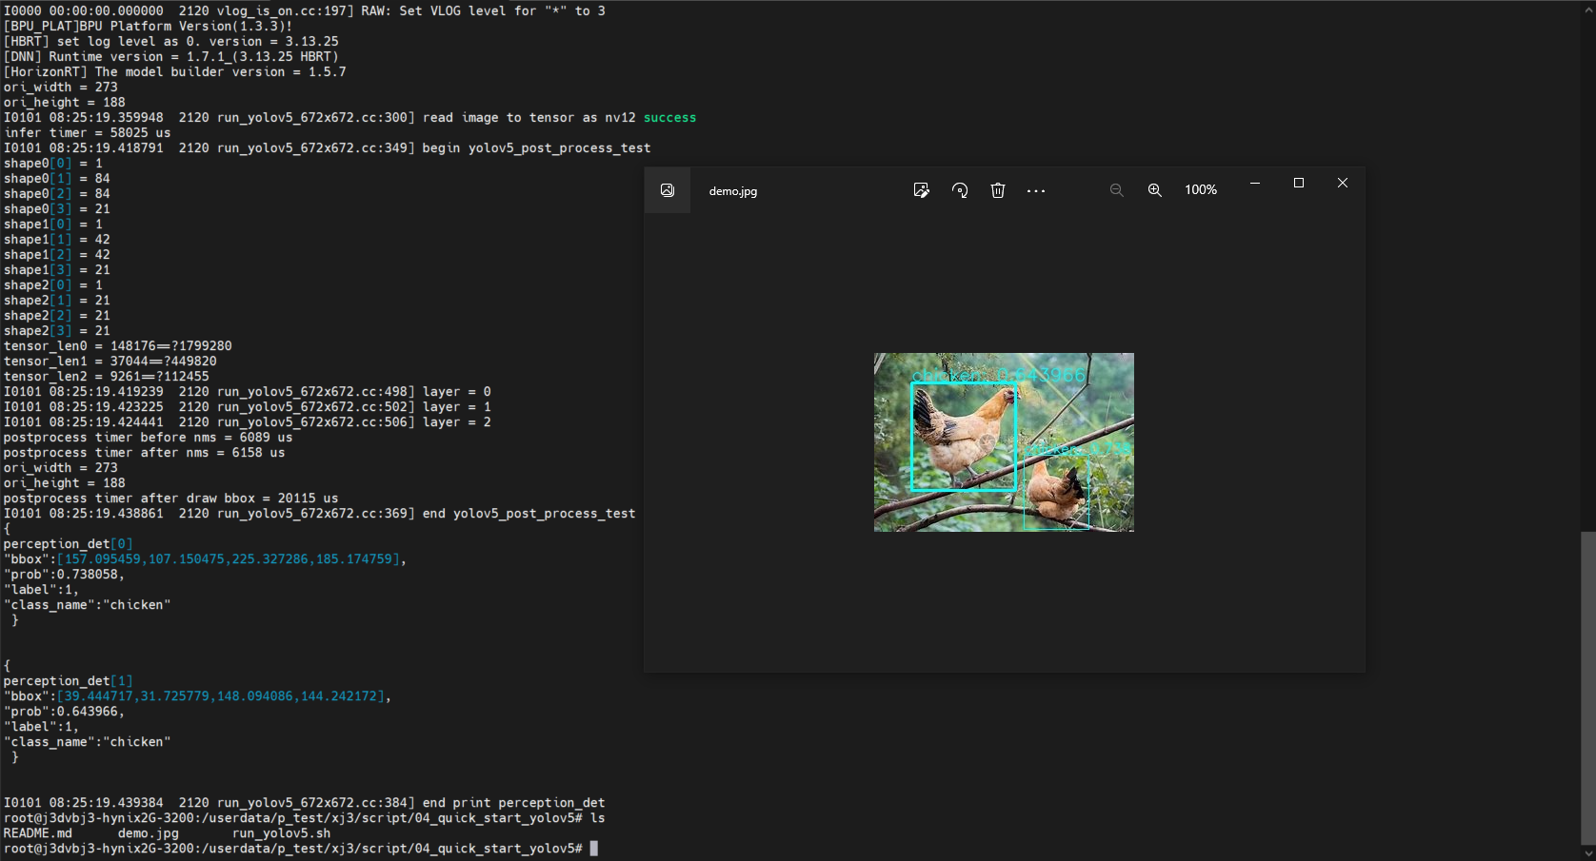The width and height of the screenshot is (1596, 861).
Task: Rotate the demo.jpg image
Action: click(x=960, y=190)
